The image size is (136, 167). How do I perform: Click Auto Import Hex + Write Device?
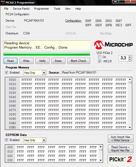[121, 138]
